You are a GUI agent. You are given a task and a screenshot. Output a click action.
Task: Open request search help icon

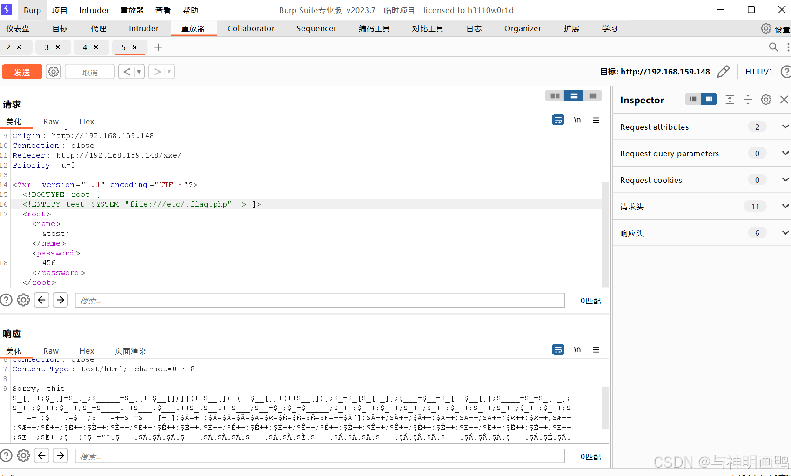(6, 300)
